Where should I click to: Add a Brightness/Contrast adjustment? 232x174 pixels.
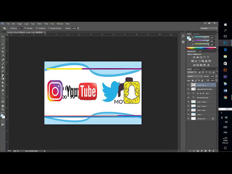(x=194, y=58)
